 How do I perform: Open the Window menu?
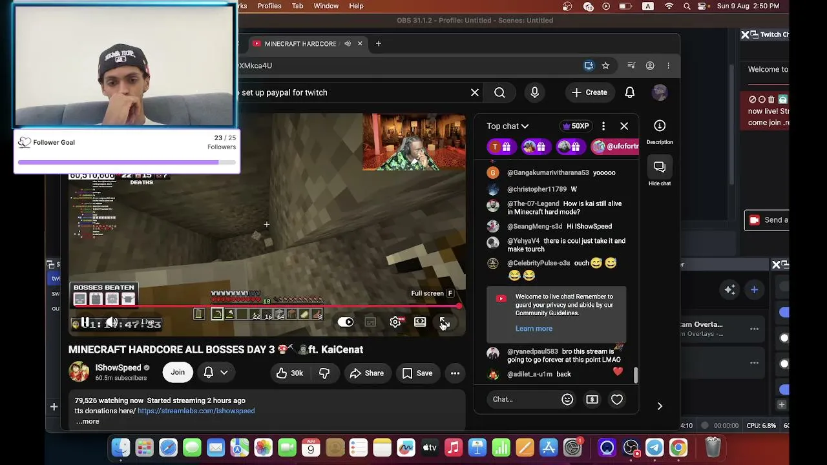click(326, 6)
